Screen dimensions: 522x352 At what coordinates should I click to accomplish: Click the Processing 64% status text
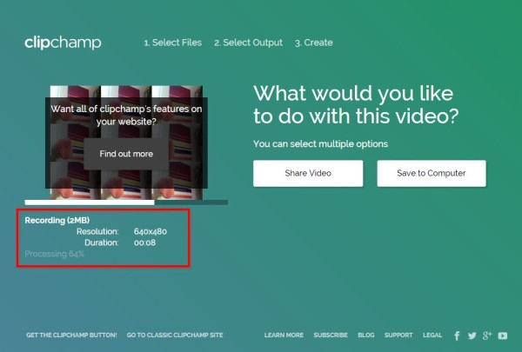point(54,254)
